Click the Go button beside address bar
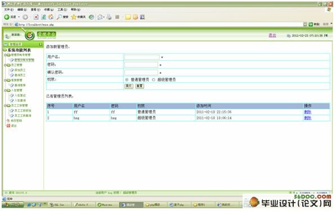Image resolution: width=336 pixels, height=211 pixels. [313, 24]
